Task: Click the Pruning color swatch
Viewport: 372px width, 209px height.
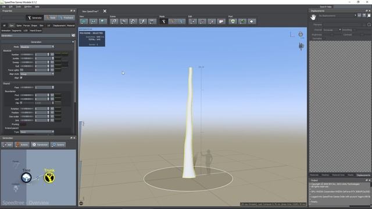Action: 23,124
